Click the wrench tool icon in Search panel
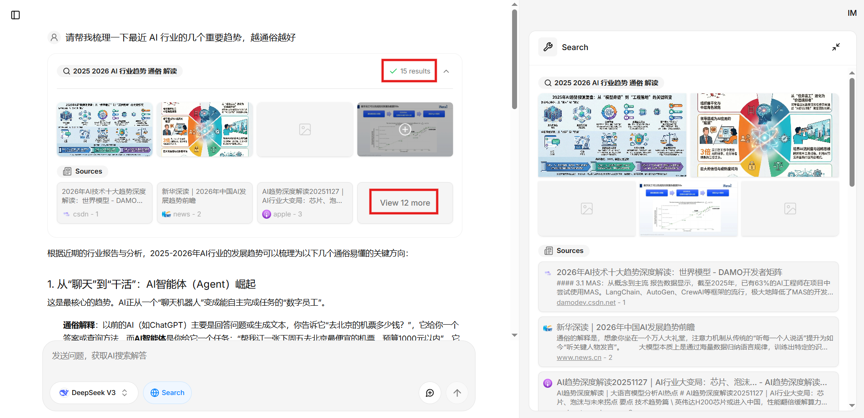This screenshot has width=864, height=418. 548,47
